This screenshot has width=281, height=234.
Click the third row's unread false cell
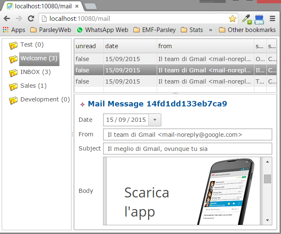click(89, 81)
